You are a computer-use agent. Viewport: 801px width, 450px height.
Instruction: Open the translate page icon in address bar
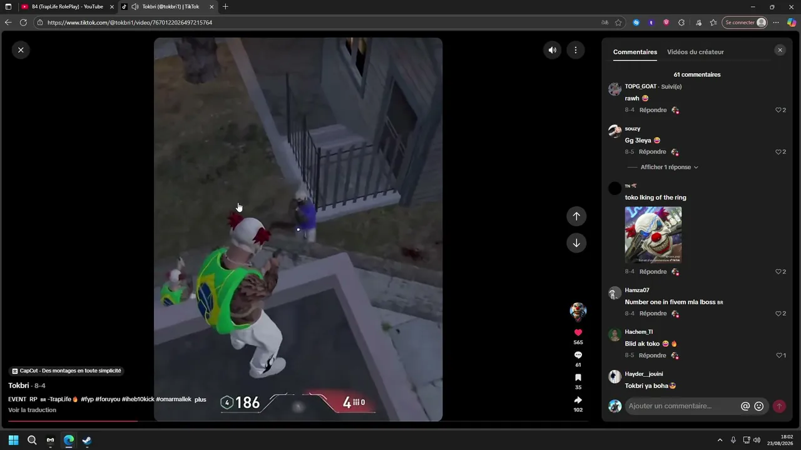[x=605, y=22]
